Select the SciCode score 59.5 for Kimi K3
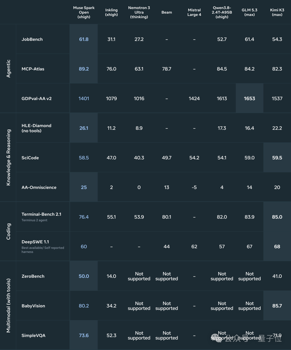Viewport: 291px width, 350px height. point(277,158)
